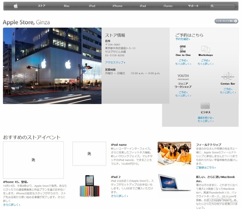Click broken image above iPhone 4S heading
242x209 pixels.
click(x=33, y=160)
